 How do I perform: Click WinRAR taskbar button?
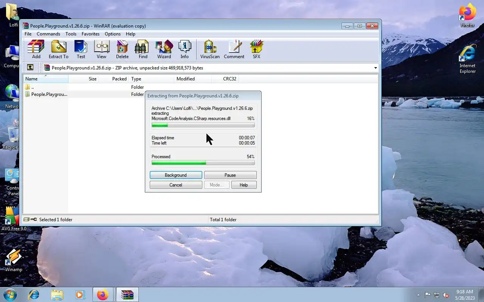pyautogui.click(x=127, y=294)
